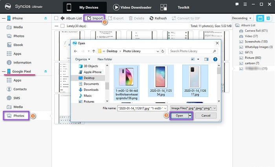Click the Open button in dialog
275x167 pixels.
click(x=180, y=116)
